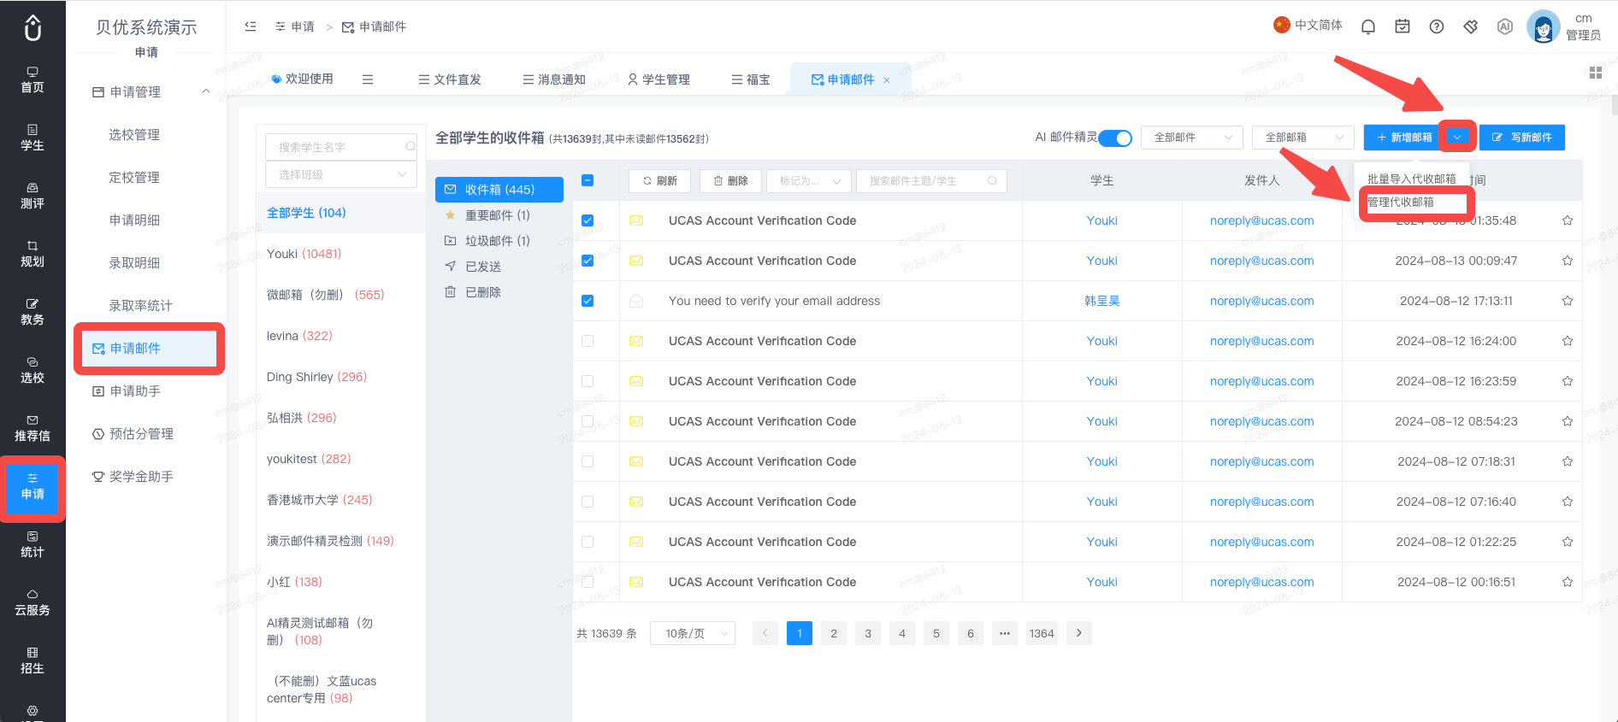1618x722 pixels.
Task: Toggle the AI 邮件精灵 switch
Action: point(1116,138)
